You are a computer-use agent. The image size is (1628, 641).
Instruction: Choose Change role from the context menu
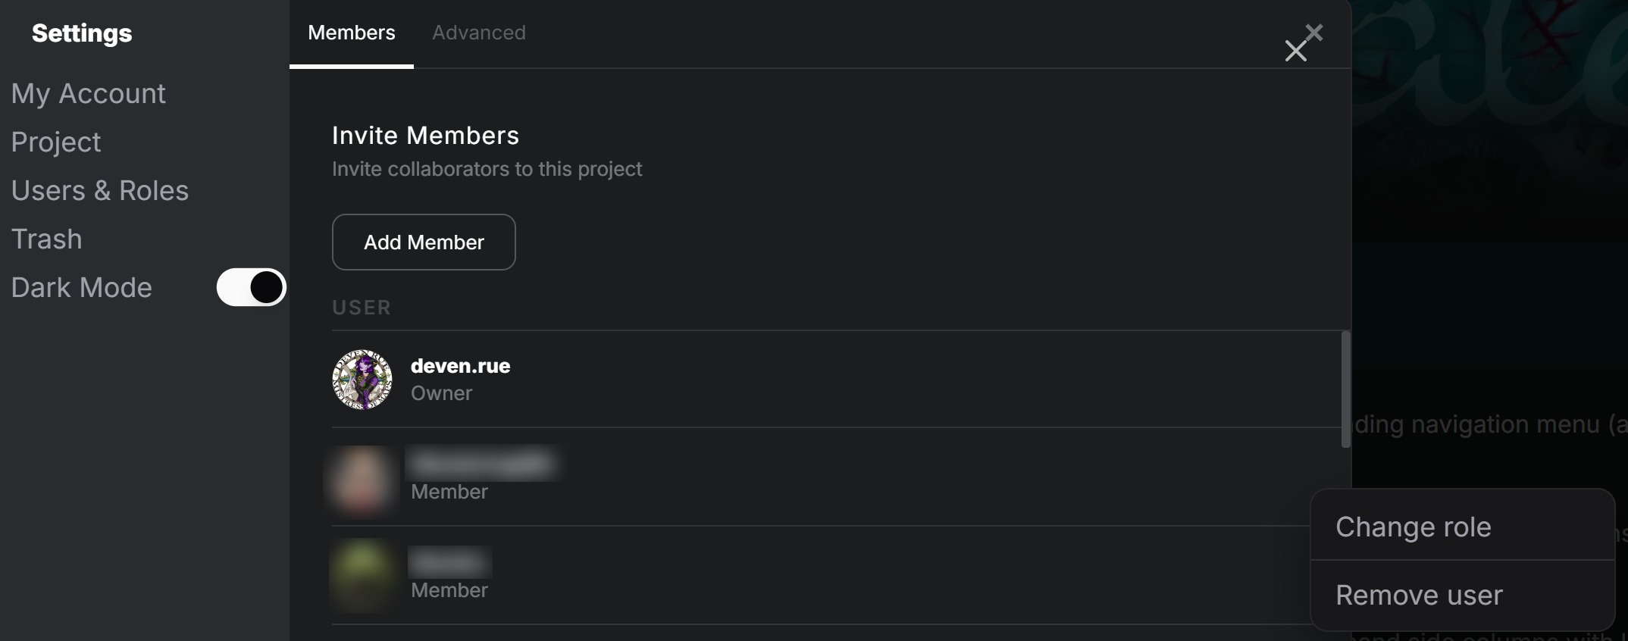click(x=1413, y=527)
